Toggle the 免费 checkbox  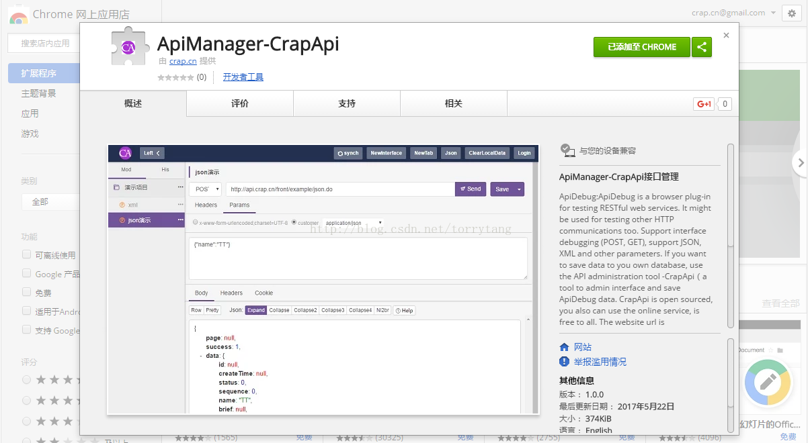coord(27,293)
